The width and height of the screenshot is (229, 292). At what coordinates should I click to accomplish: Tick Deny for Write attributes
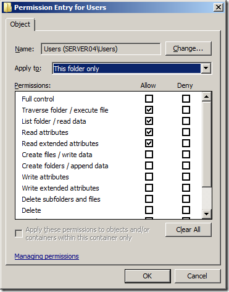pos(186,177)
